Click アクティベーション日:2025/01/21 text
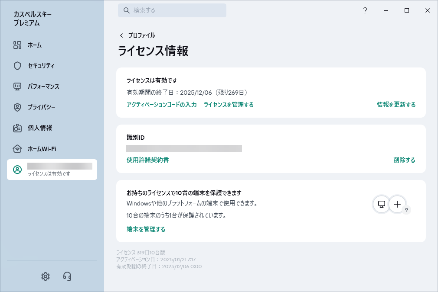438x292 pixels. click(x=156, y=260)
